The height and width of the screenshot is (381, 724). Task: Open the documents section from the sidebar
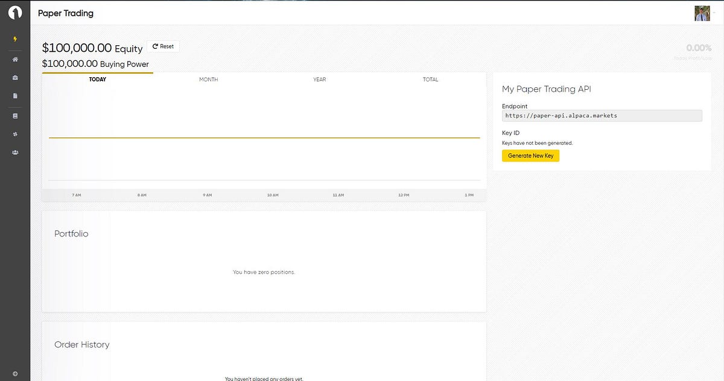pos(15,96)
